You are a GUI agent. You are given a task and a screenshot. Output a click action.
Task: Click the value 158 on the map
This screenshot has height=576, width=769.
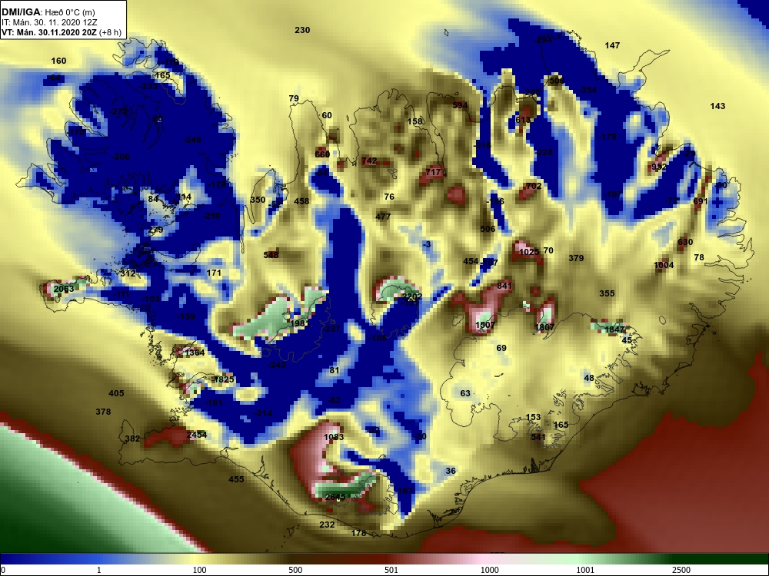pyautogui.click(x=414, y=121)
